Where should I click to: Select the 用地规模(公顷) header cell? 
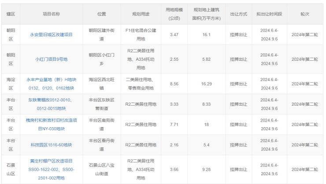(174, 14)
